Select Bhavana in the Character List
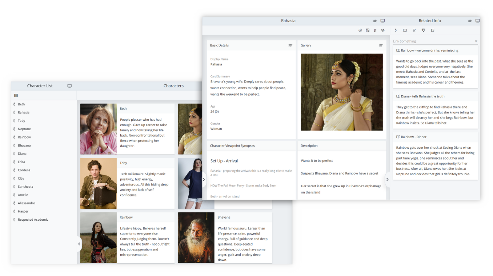The height and width of the screenshot is (276, 493). (24, 145)
